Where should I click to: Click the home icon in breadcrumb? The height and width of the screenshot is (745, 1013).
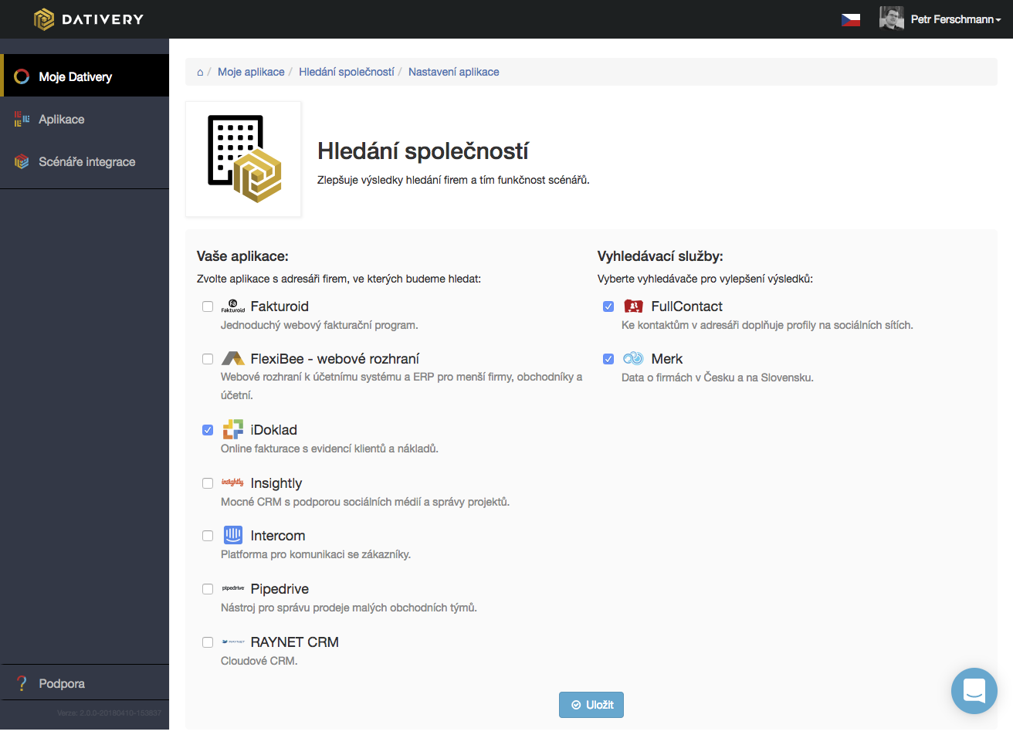click(200, 73)
